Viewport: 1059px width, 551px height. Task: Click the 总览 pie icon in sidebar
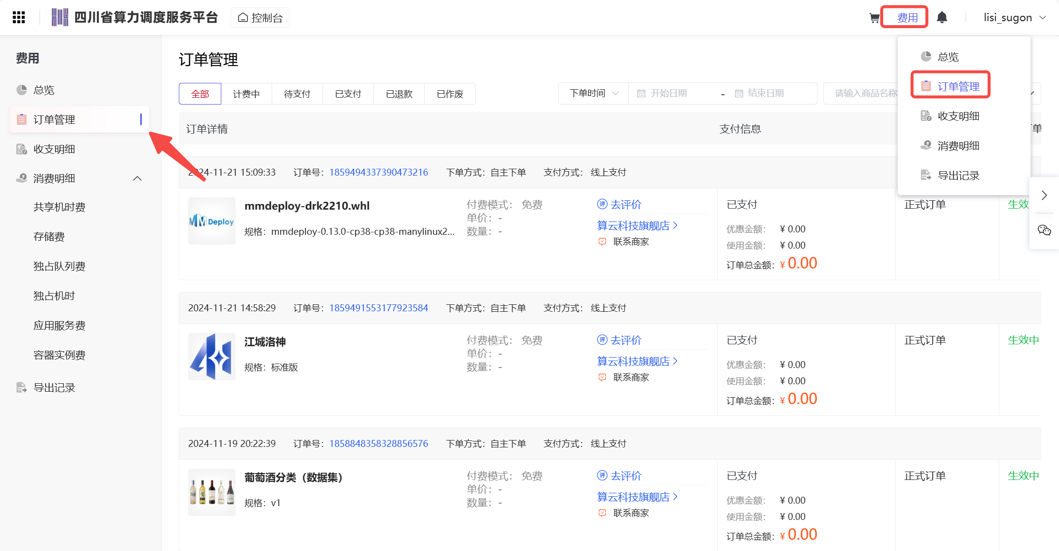(x=22, y=90)
